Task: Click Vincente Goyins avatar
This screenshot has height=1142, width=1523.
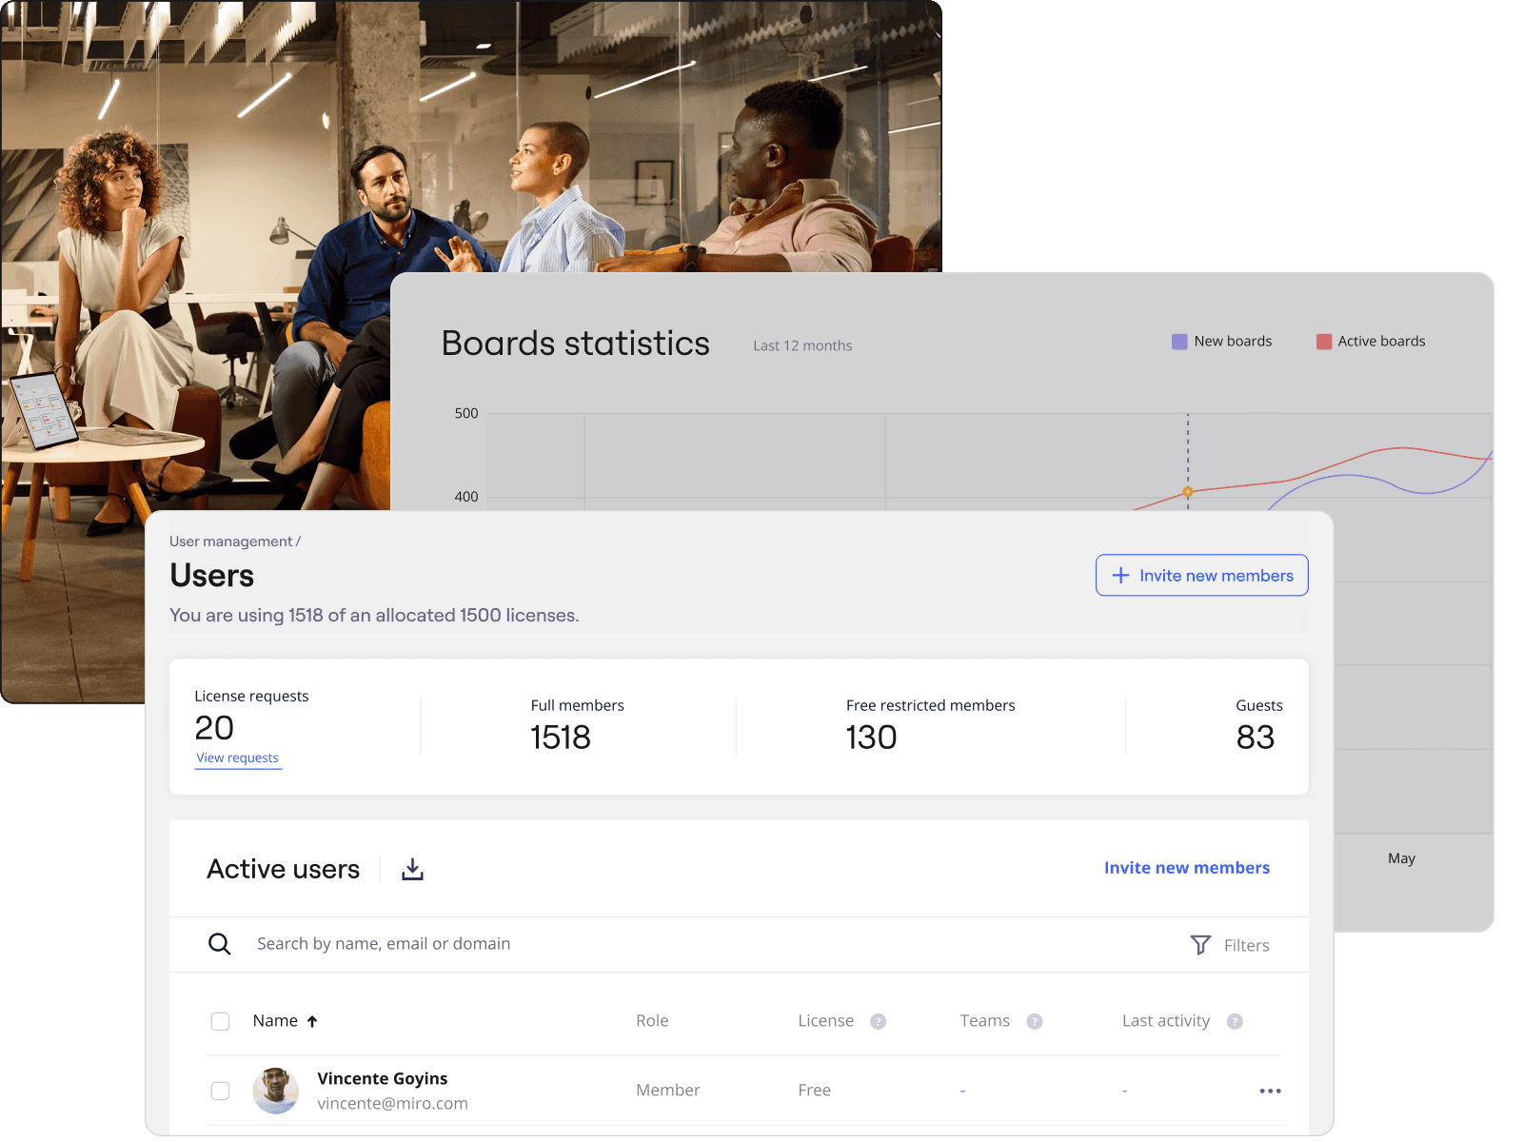Action: (276, 1091)
